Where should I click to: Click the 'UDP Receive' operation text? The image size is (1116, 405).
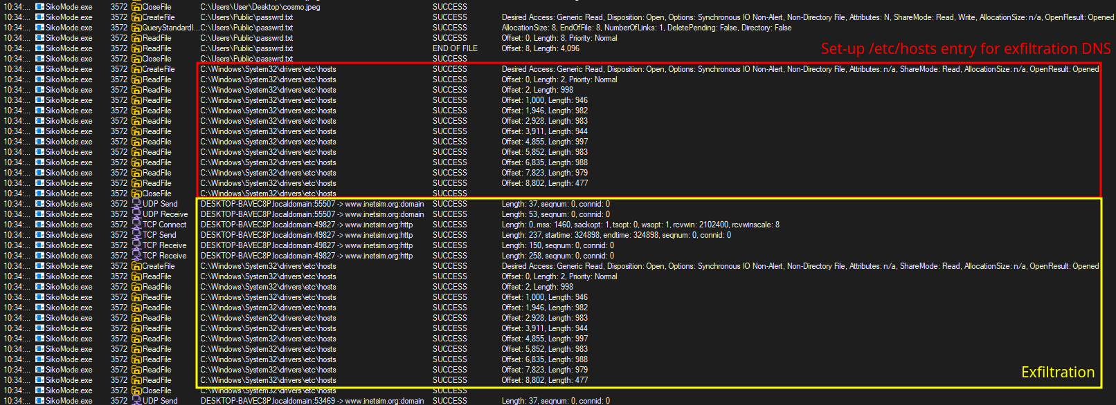165,214
